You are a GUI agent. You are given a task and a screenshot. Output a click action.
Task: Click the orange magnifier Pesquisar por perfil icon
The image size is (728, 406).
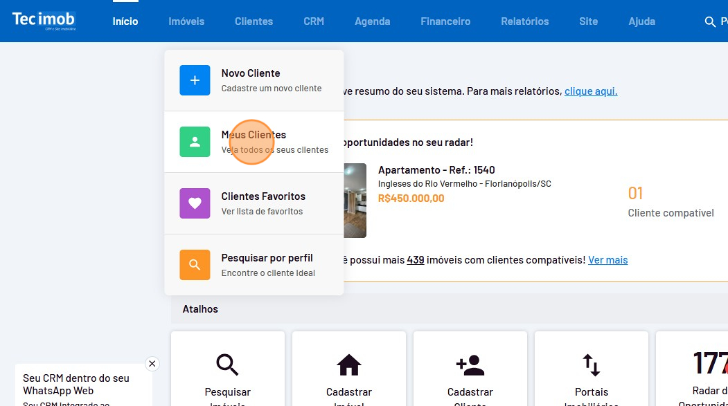[195, 265]
